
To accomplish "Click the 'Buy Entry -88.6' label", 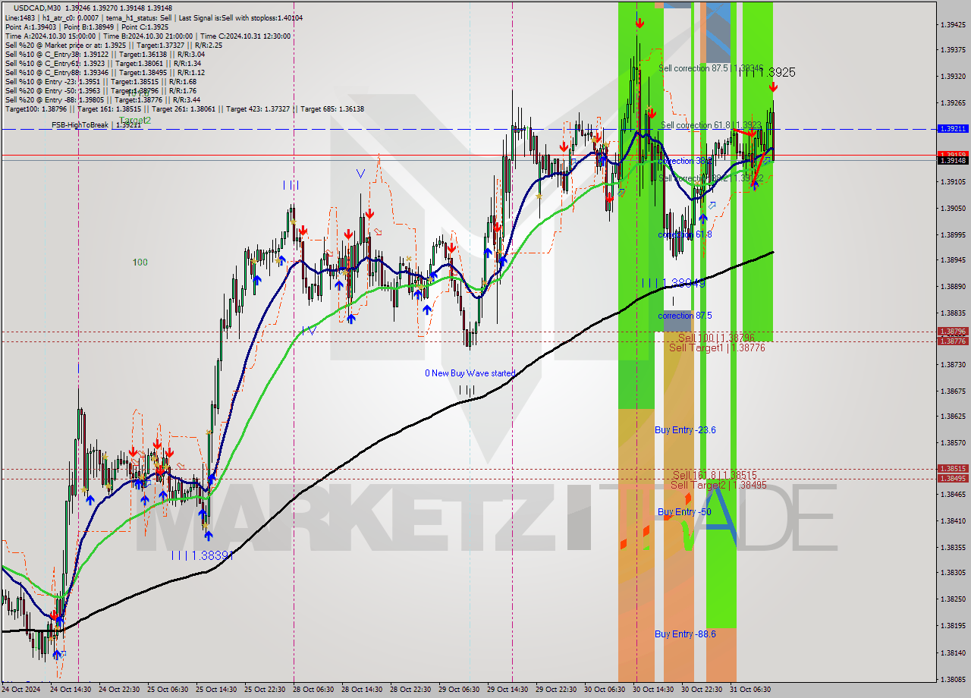I will tap(685, 634).
